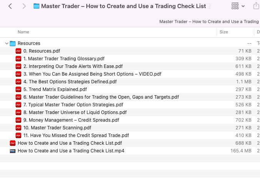Image resolution: width=260 pixels, height=185 pixels.
Task: Sort by the Size column header
Action: tap(224, 32)
